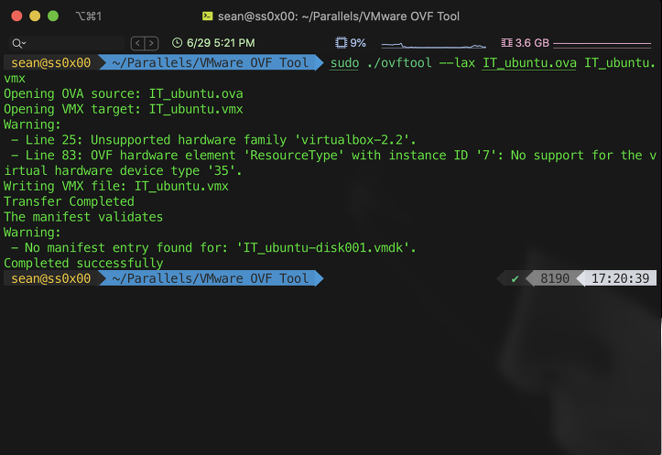Click 'Completed successfully' line
Viewport: 662px width, 455px height.
tap(83, 263)
